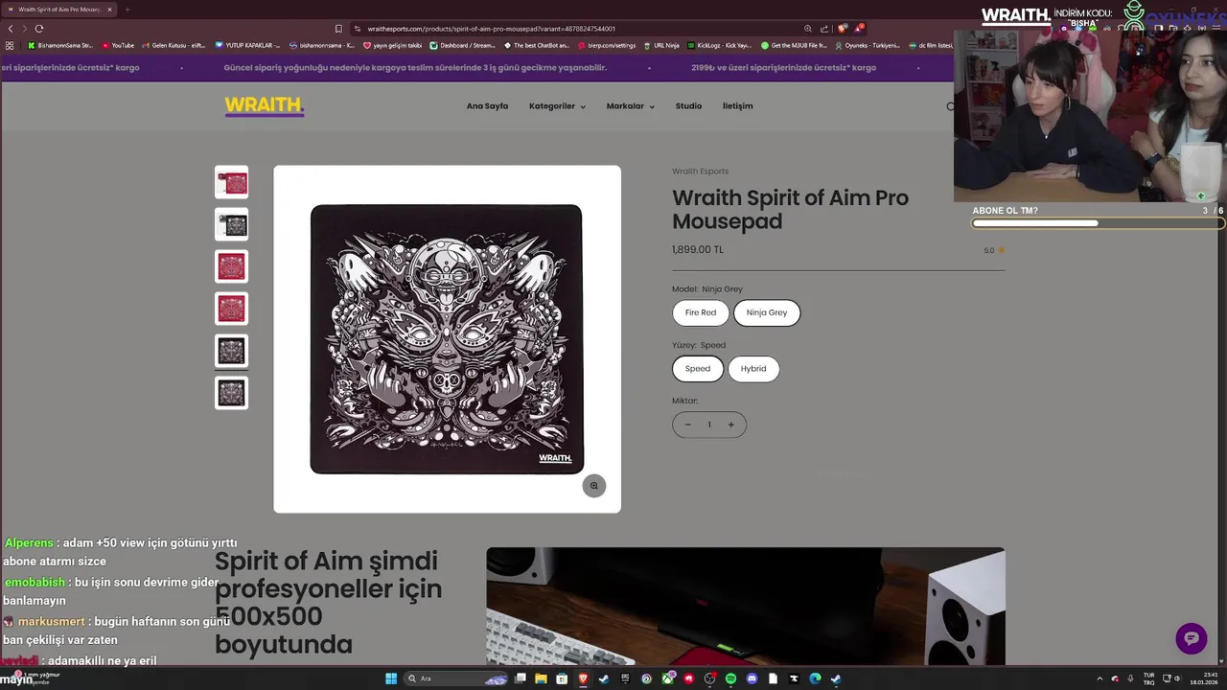Viewport: 1227px width, 690px height.
Task: Open the apps grid in bookmarks bar
Action: [10, 45]
